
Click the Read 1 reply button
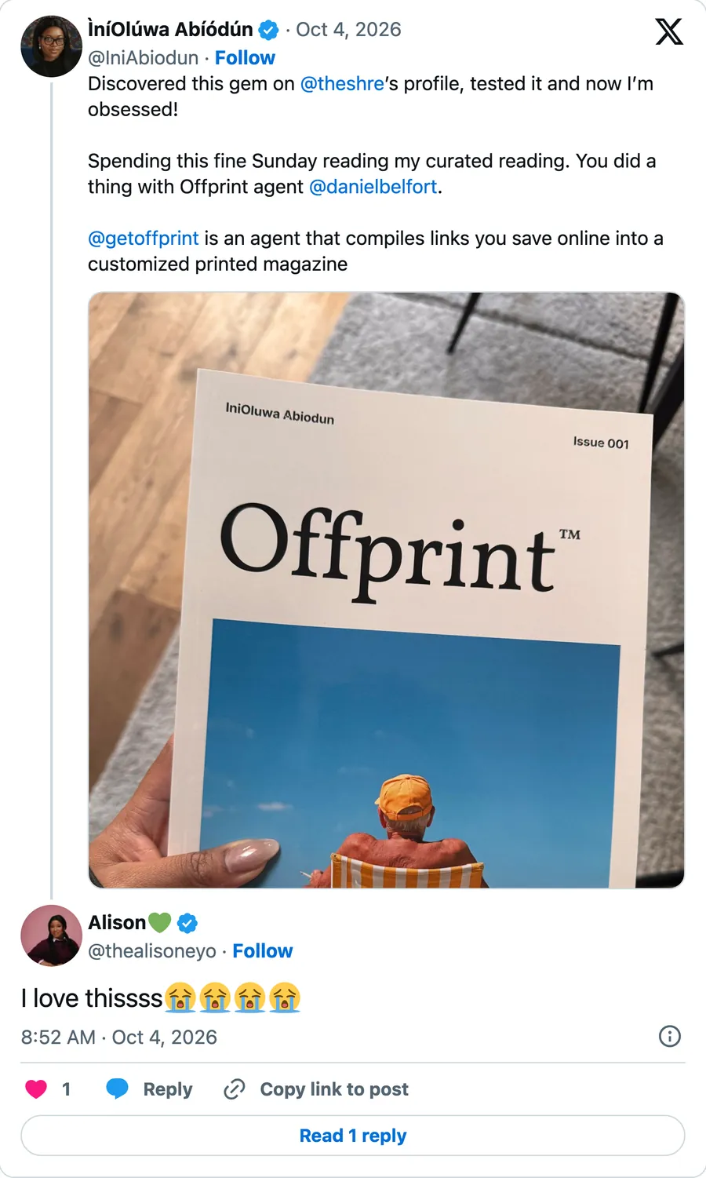click(x=353, y=1136)
